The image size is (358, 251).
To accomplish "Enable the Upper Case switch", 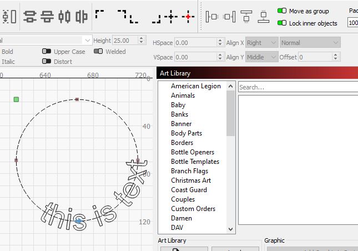I will (47, 51).
